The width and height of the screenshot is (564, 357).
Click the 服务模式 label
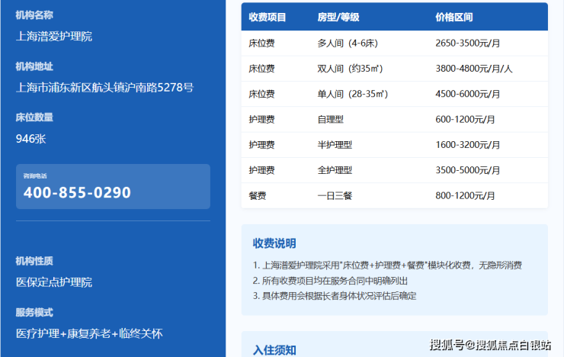pos(34,313)
